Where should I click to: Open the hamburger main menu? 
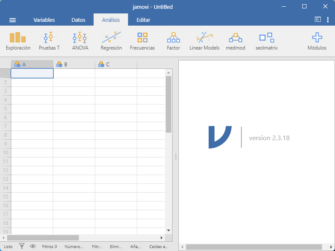(x=13, y=20)
